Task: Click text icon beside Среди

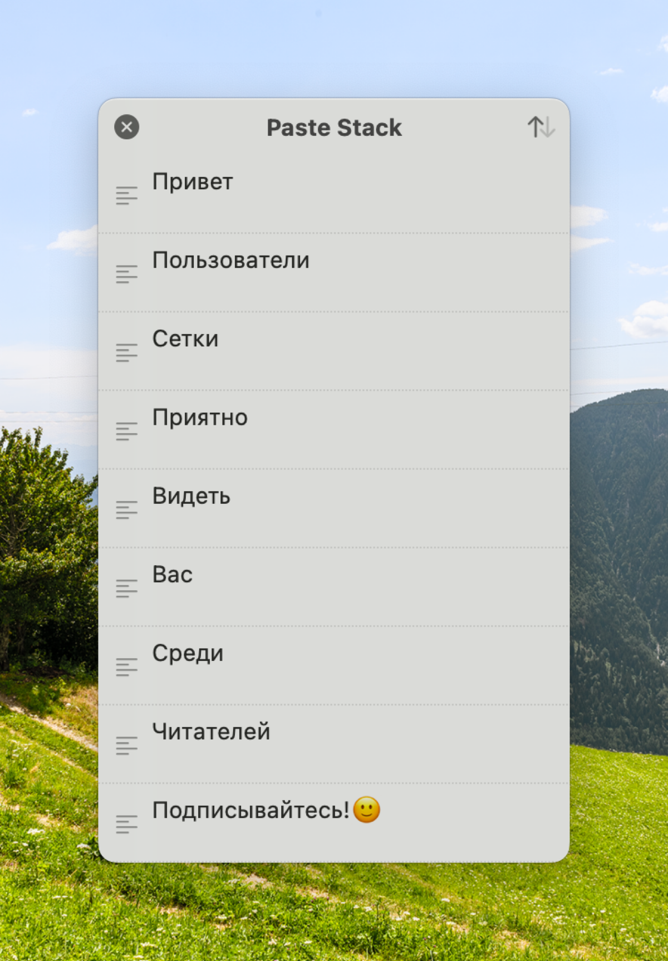Action: [126, 666]
